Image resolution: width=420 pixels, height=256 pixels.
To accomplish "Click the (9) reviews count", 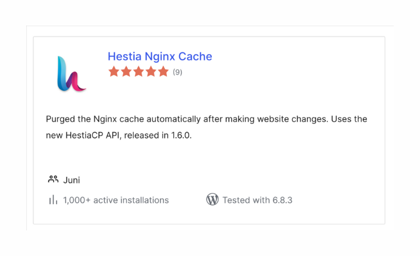I will [x=177, y=72].
